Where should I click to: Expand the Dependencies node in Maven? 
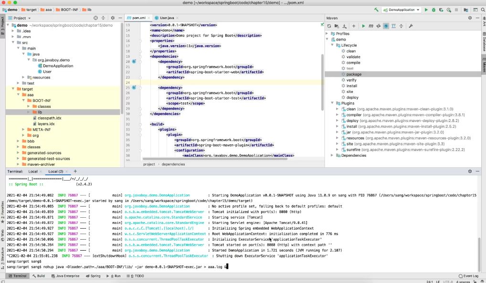(332, 155)
